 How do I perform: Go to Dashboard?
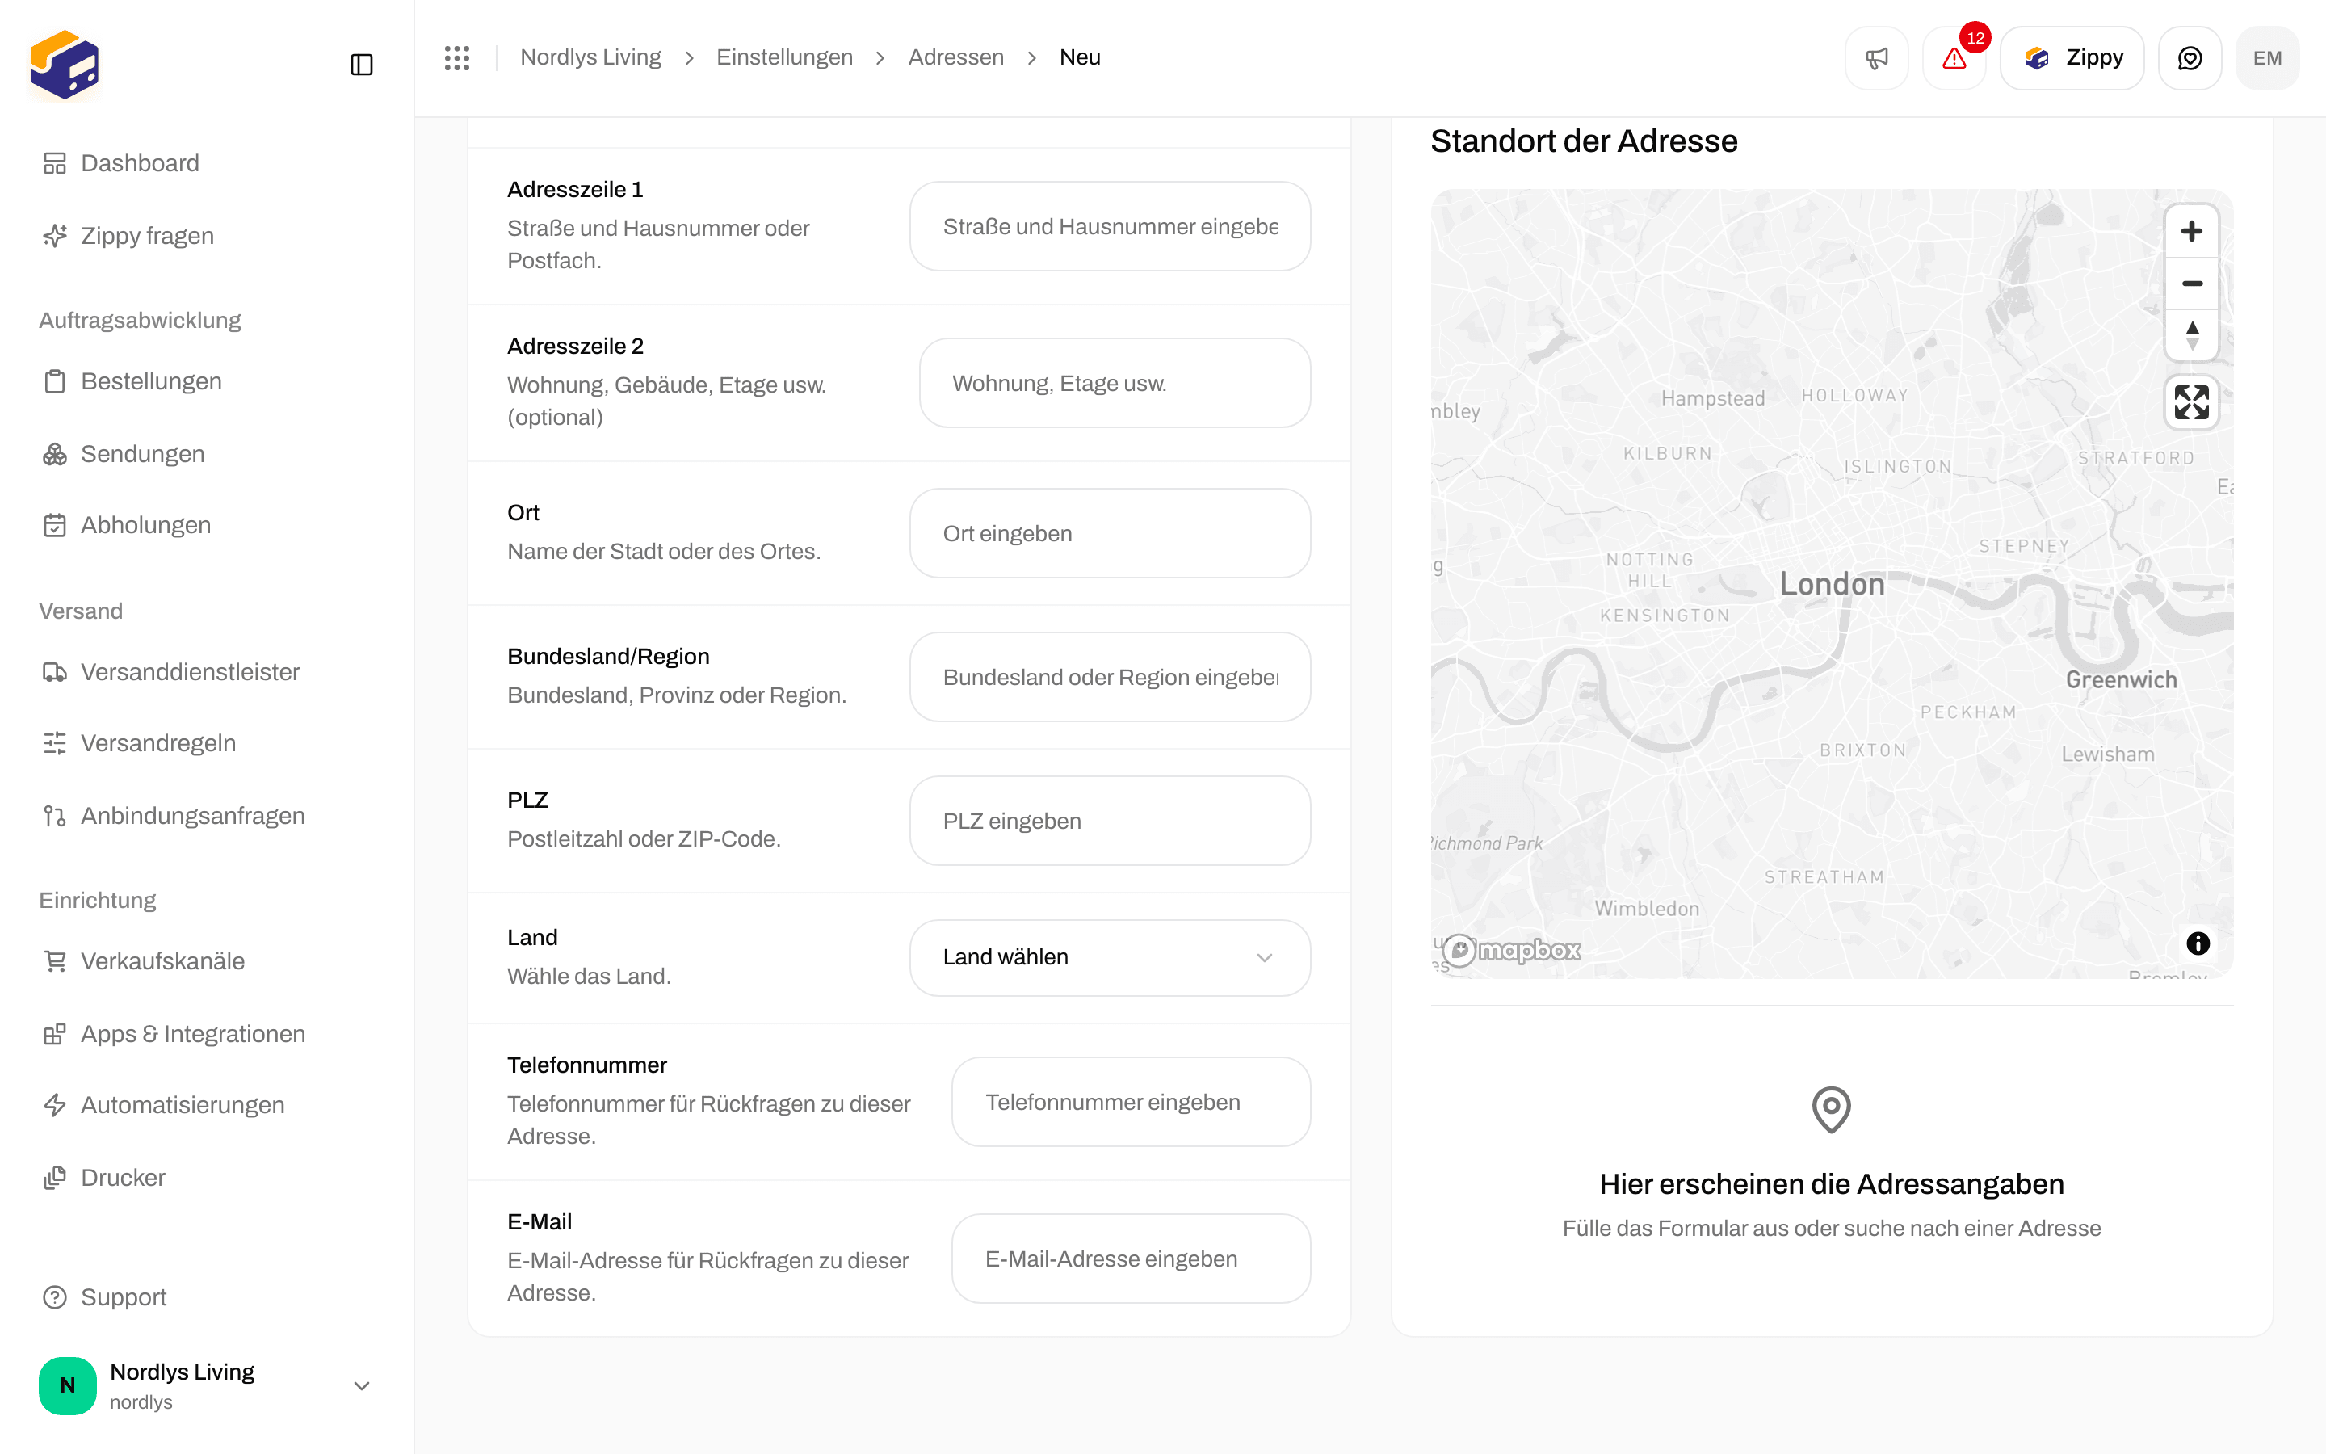(207, 163)
